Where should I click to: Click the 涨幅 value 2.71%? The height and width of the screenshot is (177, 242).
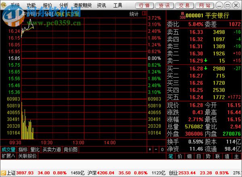[196, 119]
